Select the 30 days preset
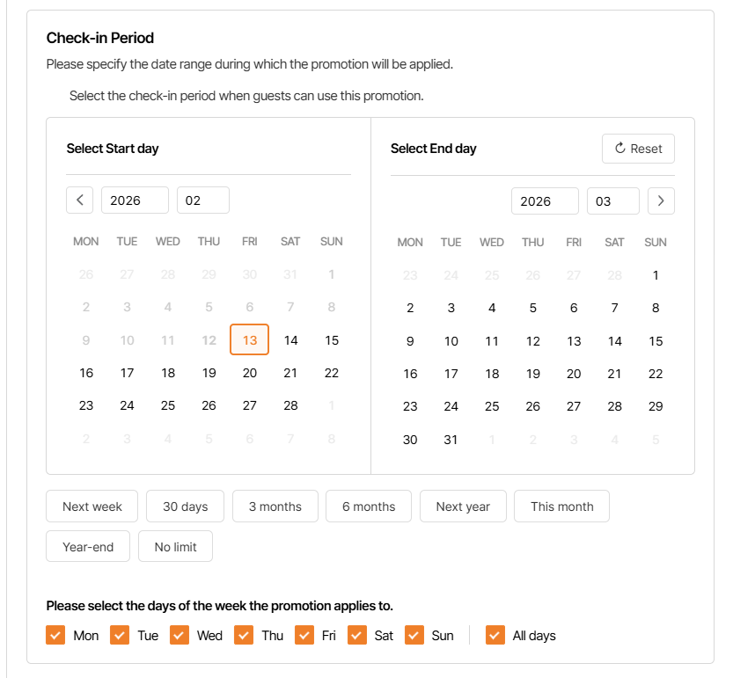 click(185, 507)
